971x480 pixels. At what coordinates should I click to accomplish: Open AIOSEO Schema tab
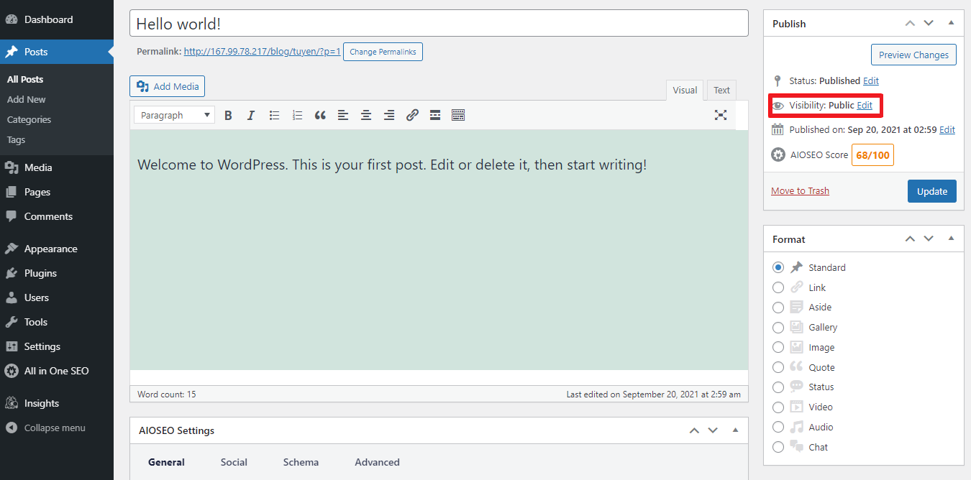[301, 462]
